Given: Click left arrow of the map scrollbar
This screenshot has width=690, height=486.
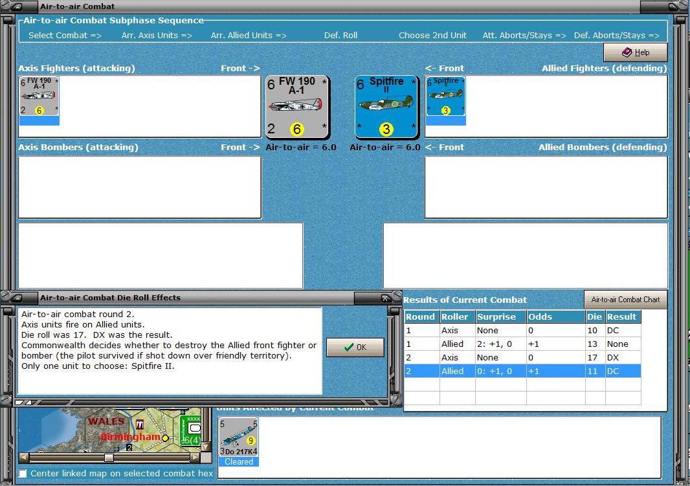Looking at the screenshot, I should tap(24, 458).
